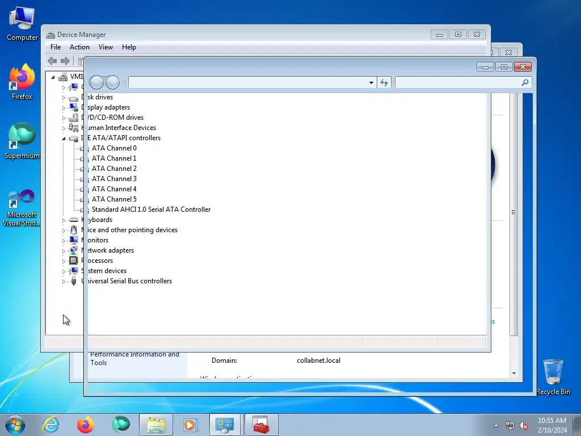Screen dimensions: 581x436
Task: Expand the Processors node
Action: (64, 261)
